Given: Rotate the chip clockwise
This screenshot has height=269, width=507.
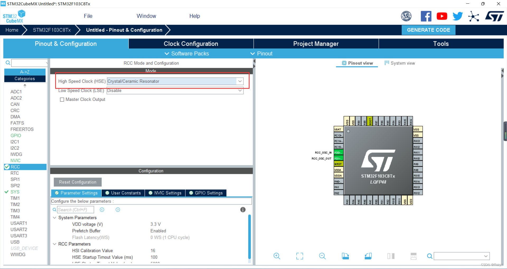Looking at the screenshot, I should [346, 256].
